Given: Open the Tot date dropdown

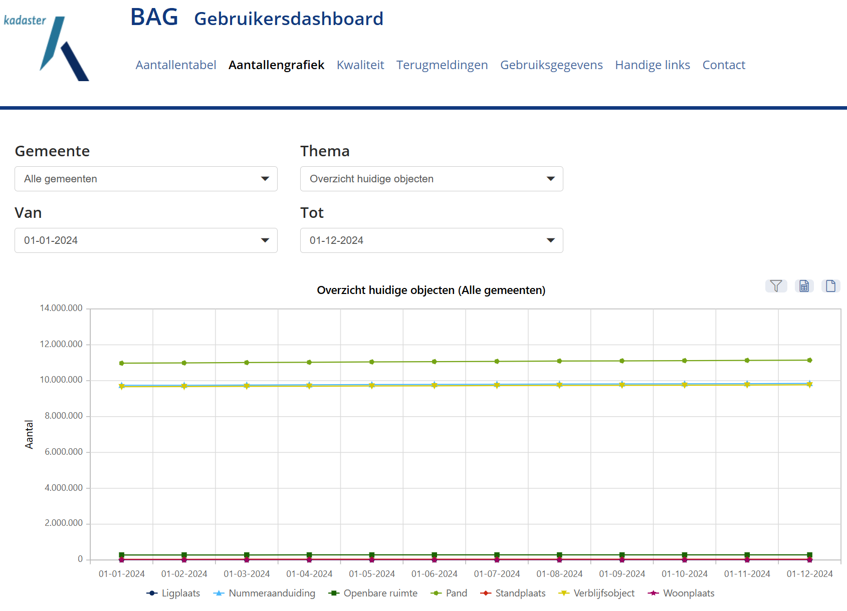Looking at the screenshot, I should tap(432, 240).
